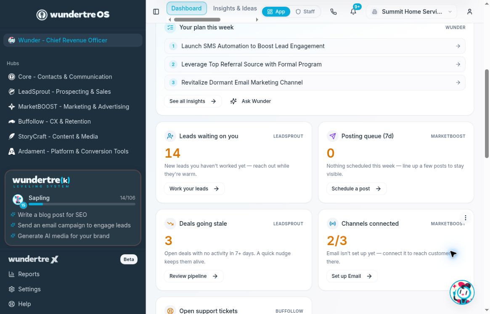The height and width of the screenshot is (314, 490).
Task: Click the Wunder Chief Revenue Officer avatar icon
Action: (11, 40)
